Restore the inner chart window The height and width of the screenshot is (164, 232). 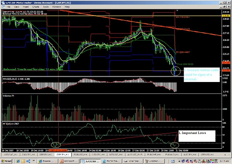pyautogui.click(x=225, y=7)
